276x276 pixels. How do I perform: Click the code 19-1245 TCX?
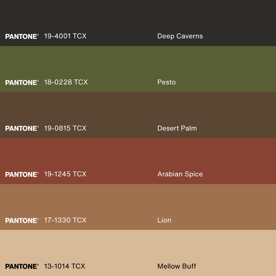tap(65, 174)
